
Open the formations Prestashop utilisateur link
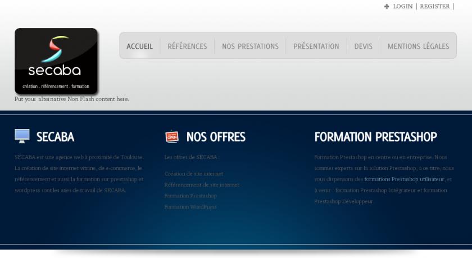pos(404,179)
